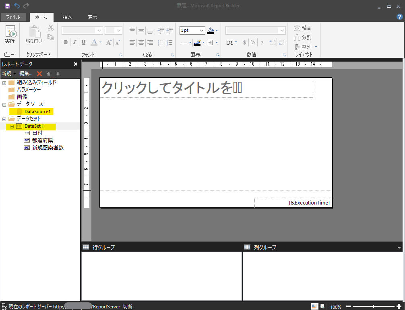Open the ファイル menu tab
The width and height of the screenshot is (405, 310).
(13, 17)
